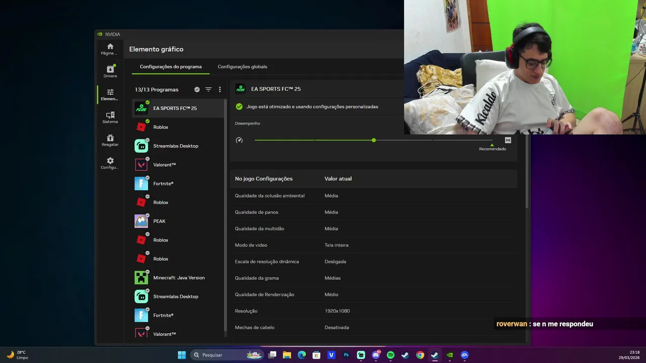646x363 pixels.
Task: Click the 'Qualidade da grama' setting row
Action: (373, 278)
